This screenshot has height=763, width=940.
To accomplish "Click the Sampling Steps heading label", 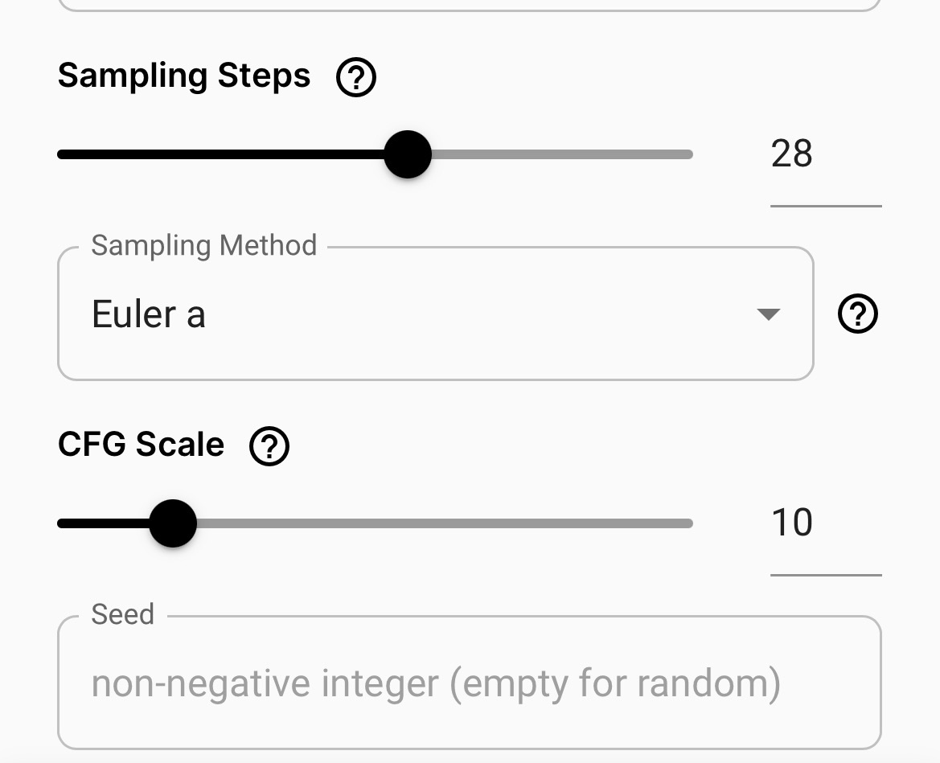I will click(184, 76).
